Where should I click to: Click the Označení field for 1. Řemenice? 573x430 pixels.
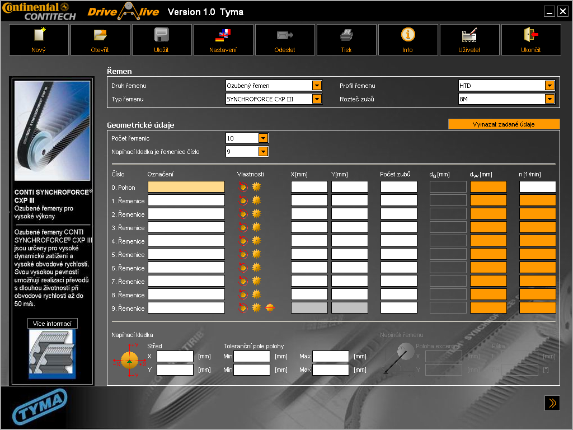pyautogui.click(x=186, y=200)
